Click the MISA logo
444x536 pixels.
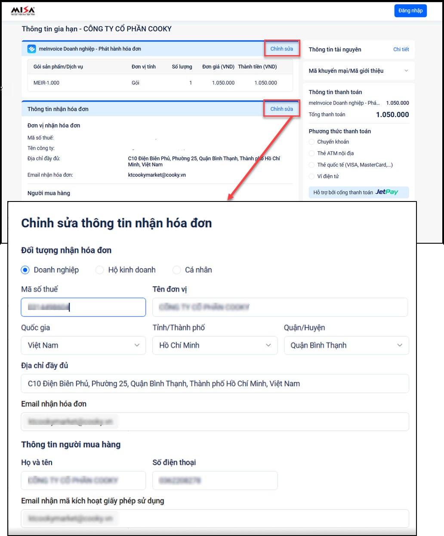coord(23,11)
